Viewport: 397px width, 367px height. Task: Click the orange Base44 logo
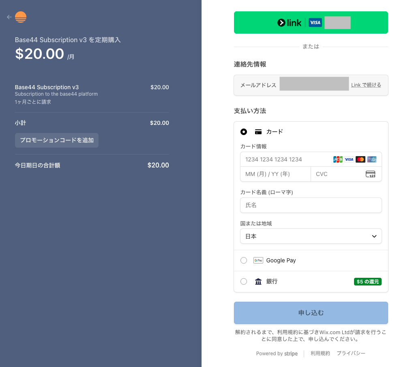(21, 17)
